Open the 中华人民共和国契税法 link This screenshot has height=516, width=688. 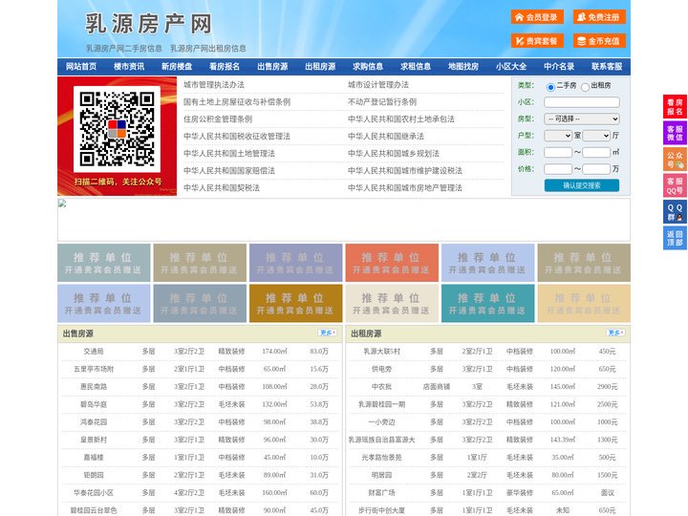coord(222,188)
